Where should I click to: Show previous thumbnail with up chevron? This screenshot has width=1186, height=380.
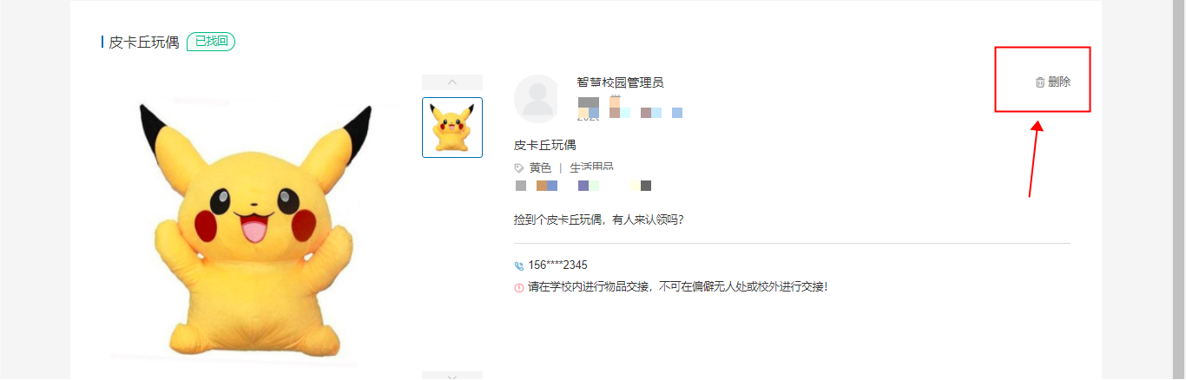[452, 82]
